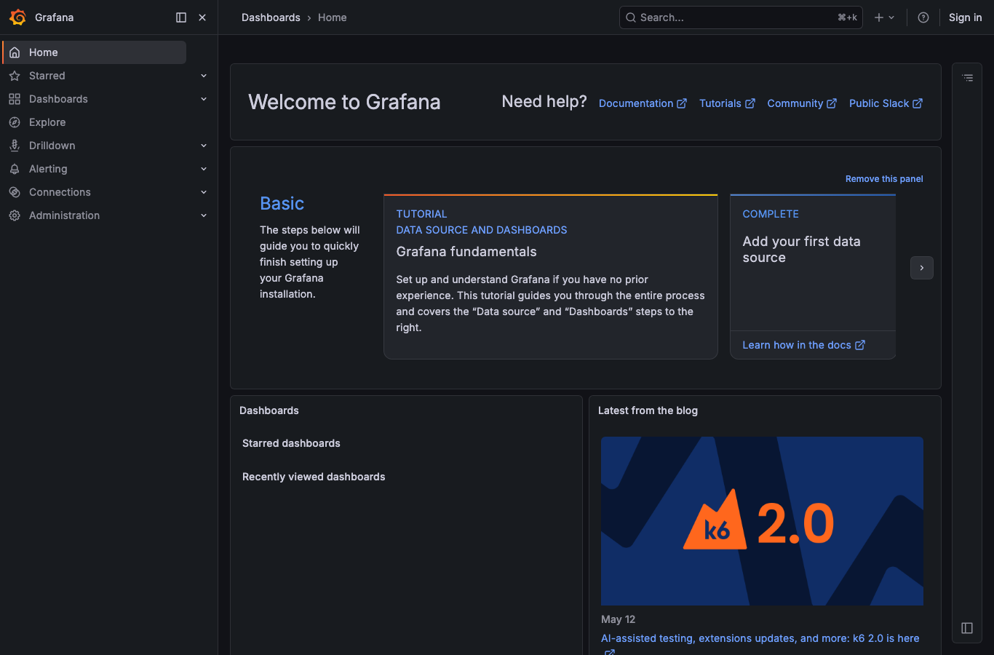Expand the Connections section chevron
Screen dimensions: 994x655
pyautogui.click(x=204, y=192)
